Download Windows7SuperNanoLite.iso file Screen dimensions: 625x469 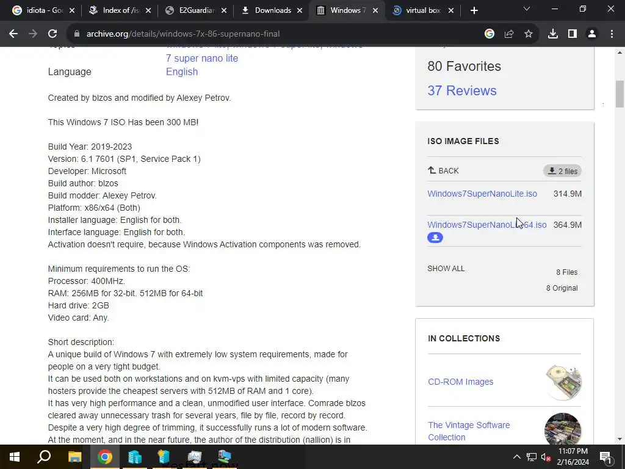click(x=482, y=194)
